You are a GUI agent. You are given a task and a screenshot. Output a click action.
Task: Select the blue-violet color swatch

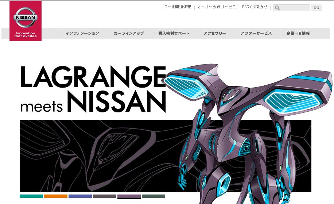coord(80,196)
